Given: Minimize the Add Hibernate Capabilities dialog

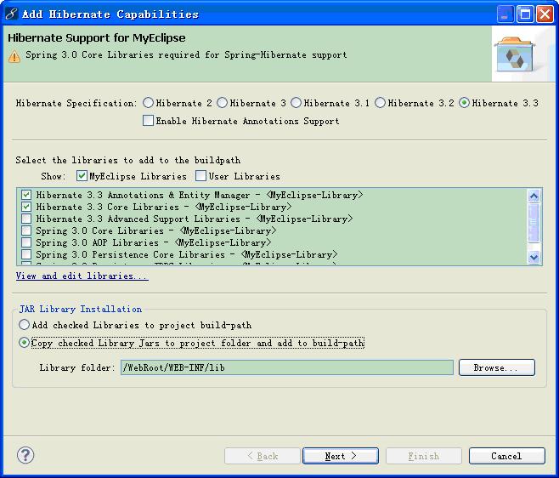Looking at the screenshot, I should [505, 14].
